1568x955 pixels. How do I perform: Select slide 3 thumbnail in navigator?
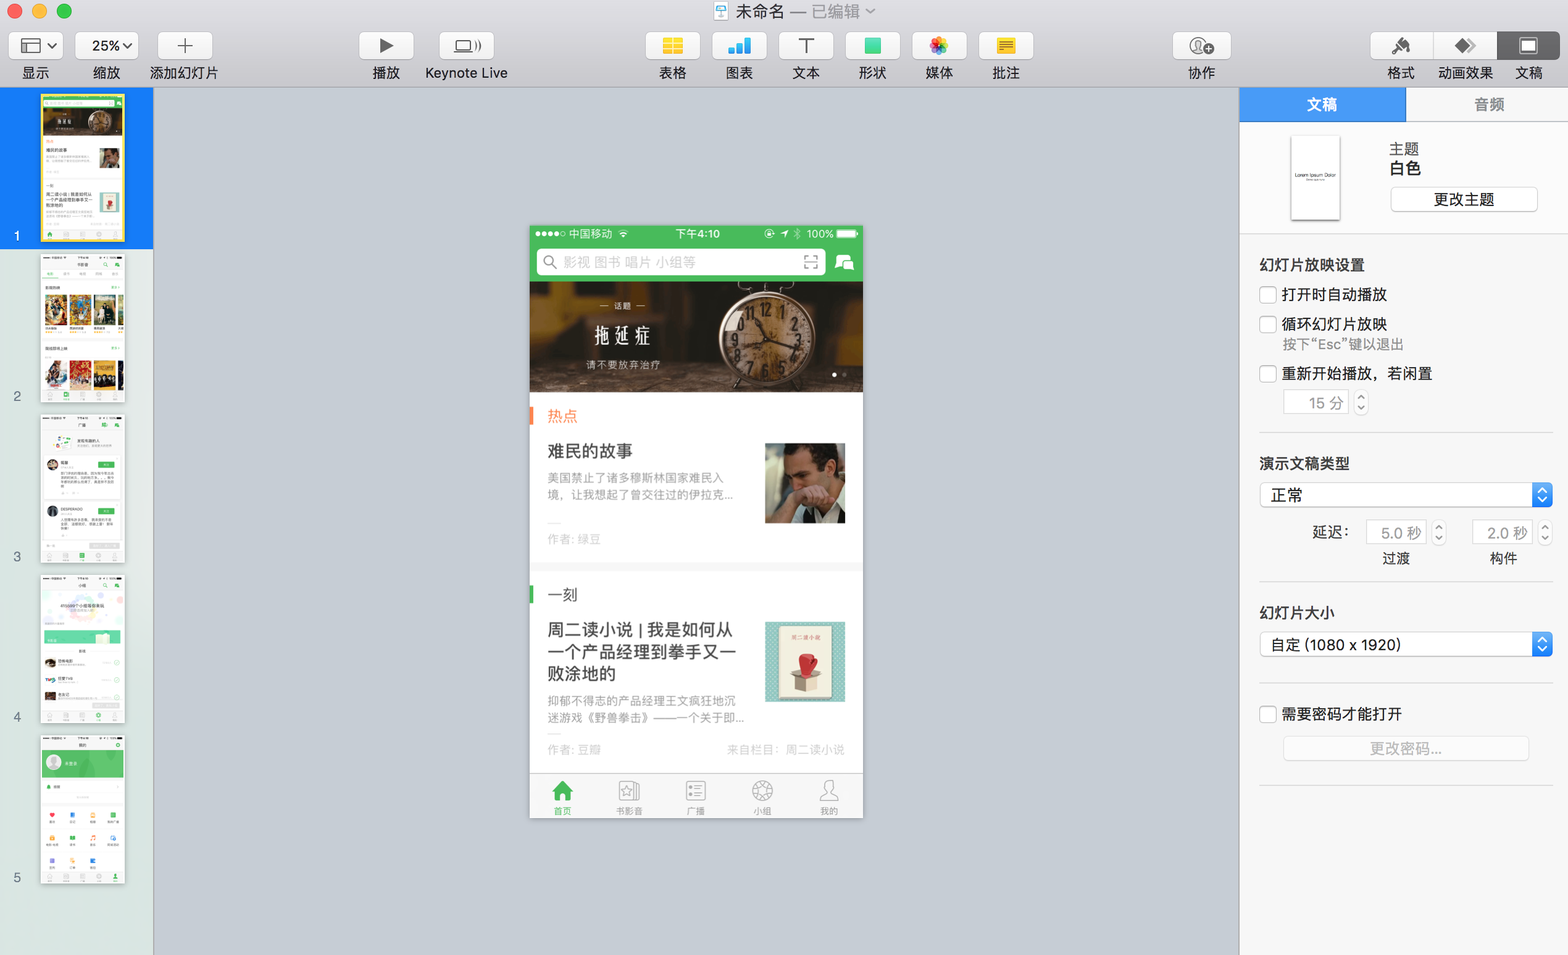(83, 489)
